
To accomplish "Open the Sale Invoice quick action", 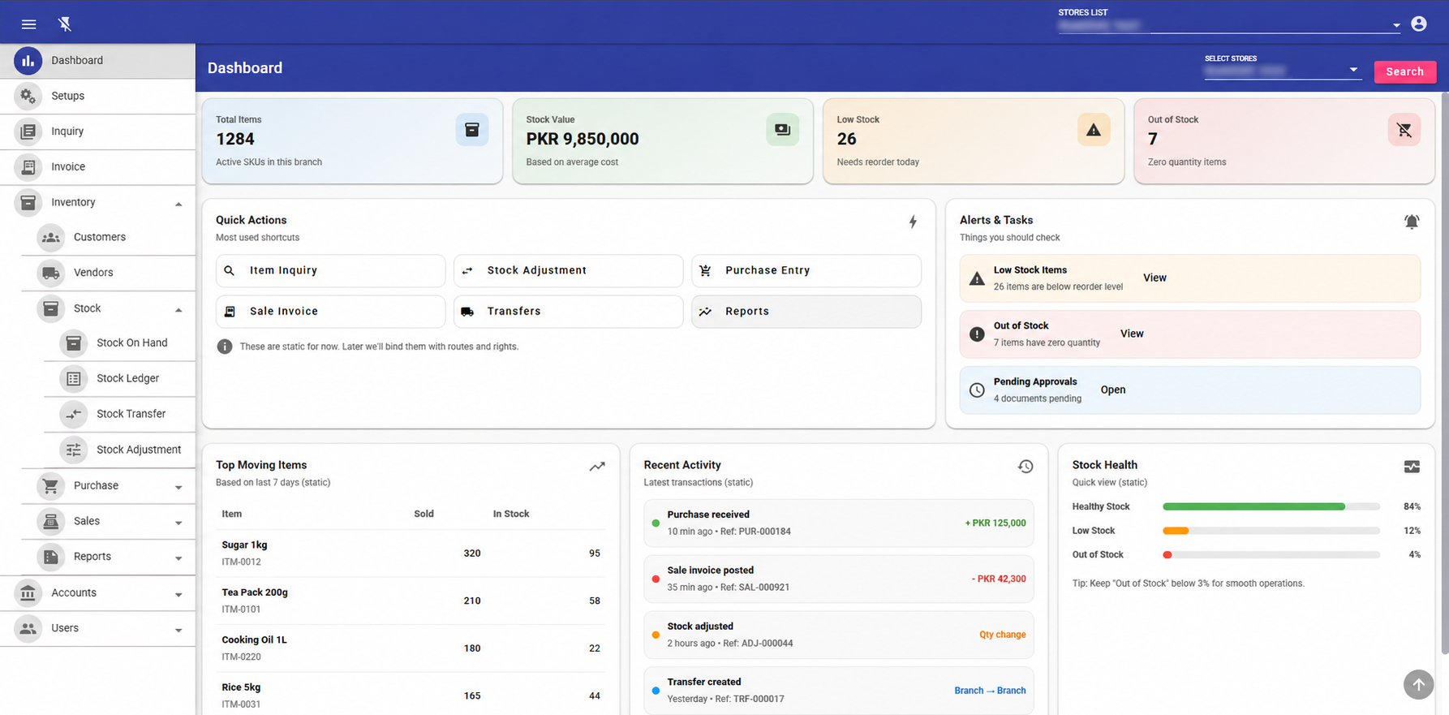I will (x=330, y=312).
